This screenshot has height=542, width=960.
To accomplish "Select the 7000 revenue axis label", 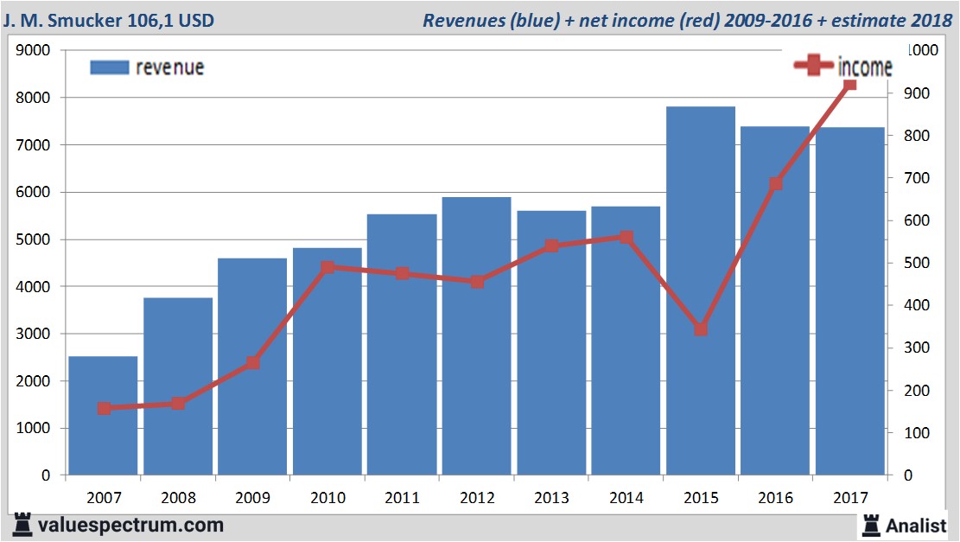I will [34, 145].
